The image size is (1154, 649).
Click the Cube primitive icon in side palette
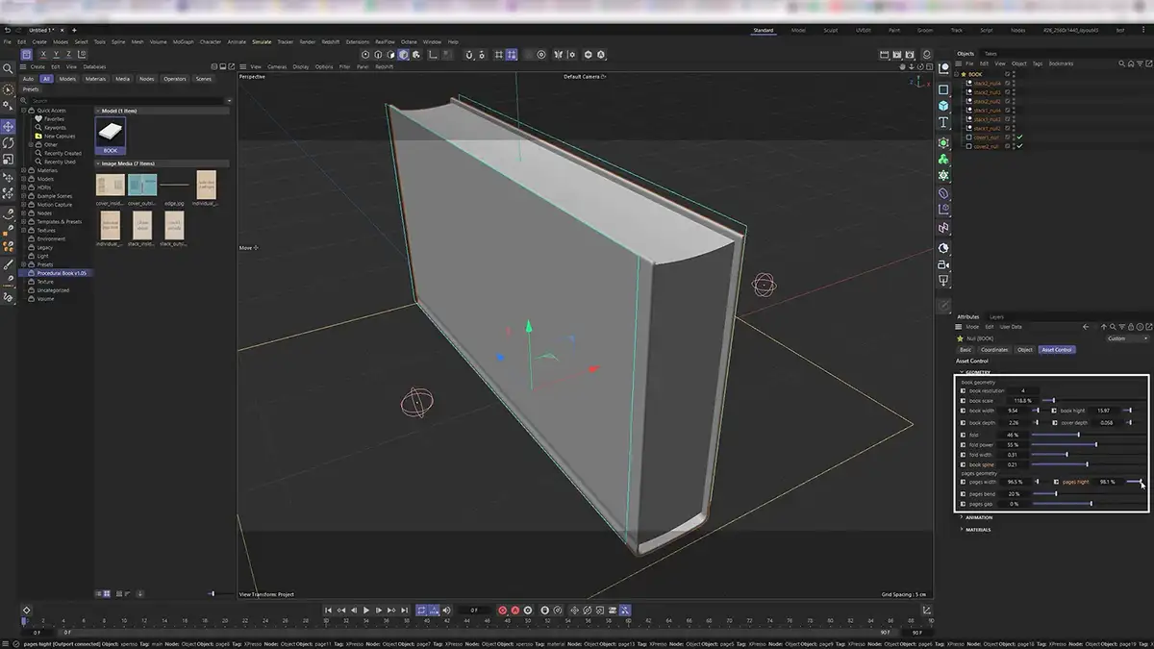943,105
